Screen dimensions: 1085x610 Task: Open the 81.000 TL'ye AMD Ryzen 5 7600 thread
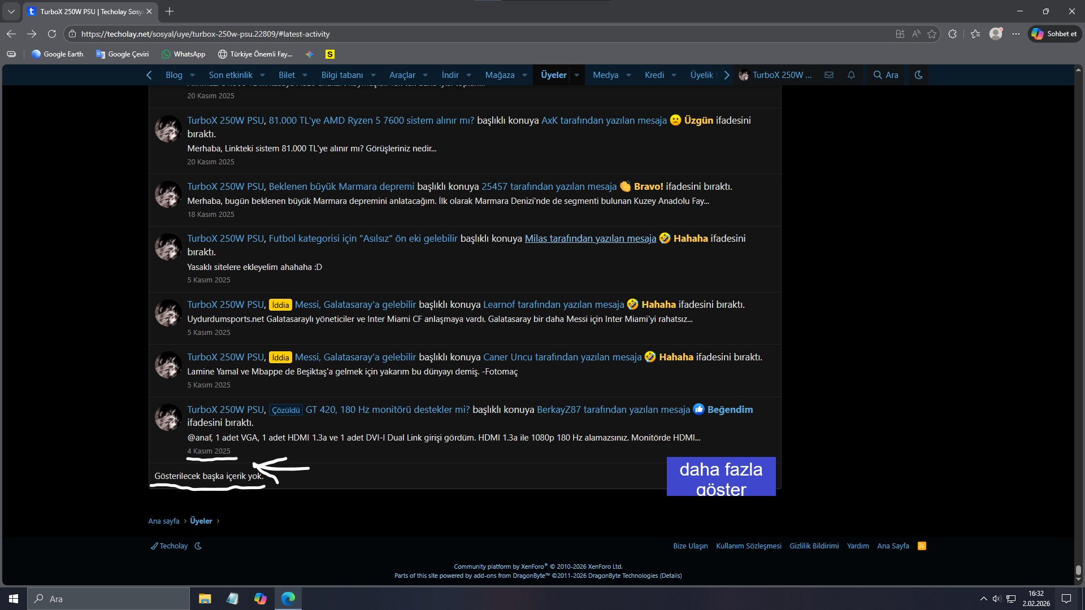tap(371, 120)
